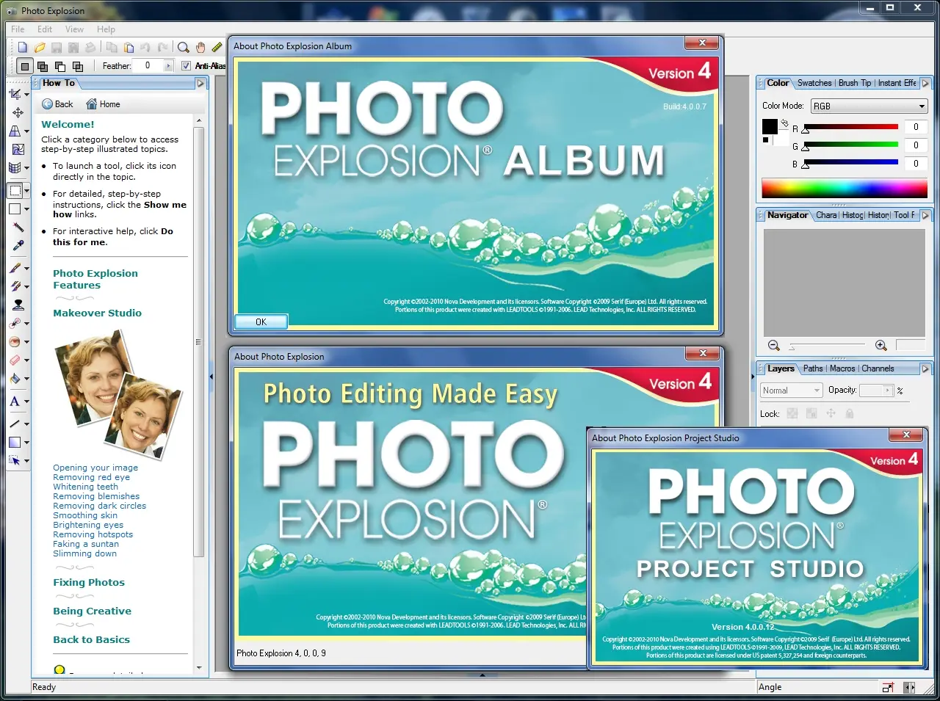Select the rectangular marquee selection tool

(15, 191)
